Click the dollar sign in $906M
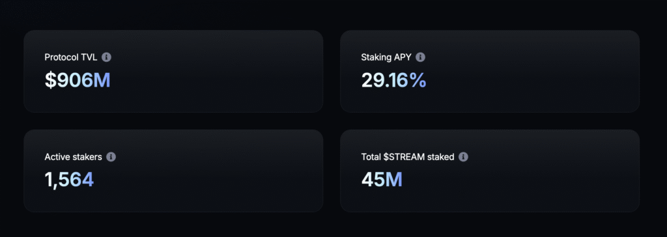Image resolution: width=667 pixels, height=237 pixels. tap(50, 81)
